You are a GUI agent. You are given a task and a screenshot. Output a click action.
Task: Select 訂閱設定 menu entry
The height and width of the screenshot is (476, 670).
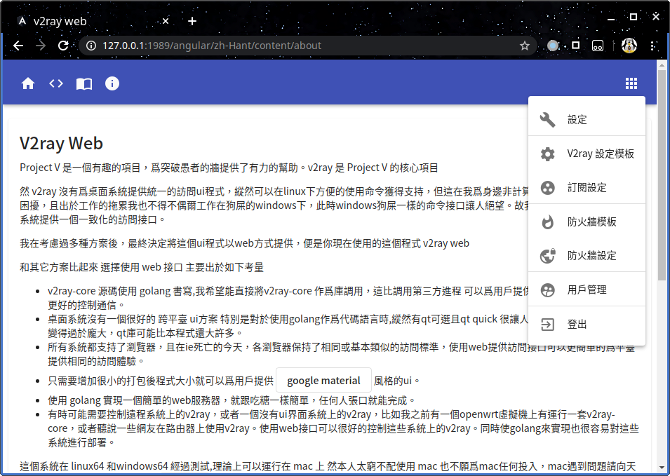(x=587, y=188)
